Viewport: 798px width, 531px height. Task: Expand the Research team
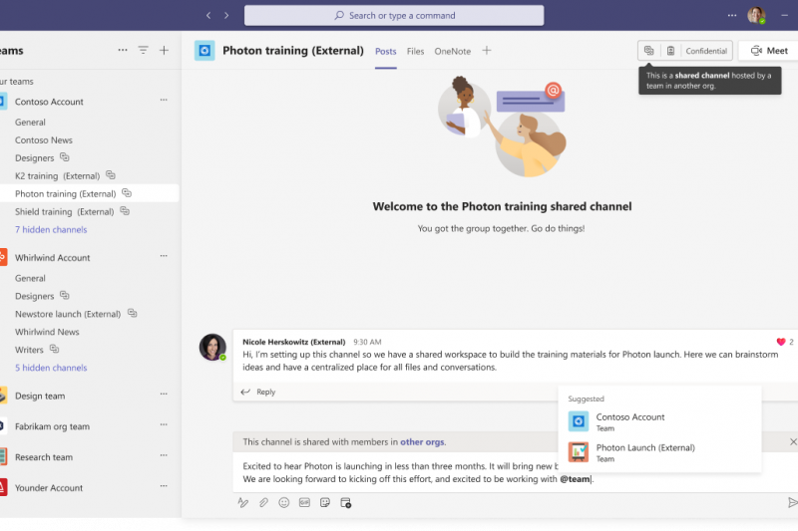[44, 457]
